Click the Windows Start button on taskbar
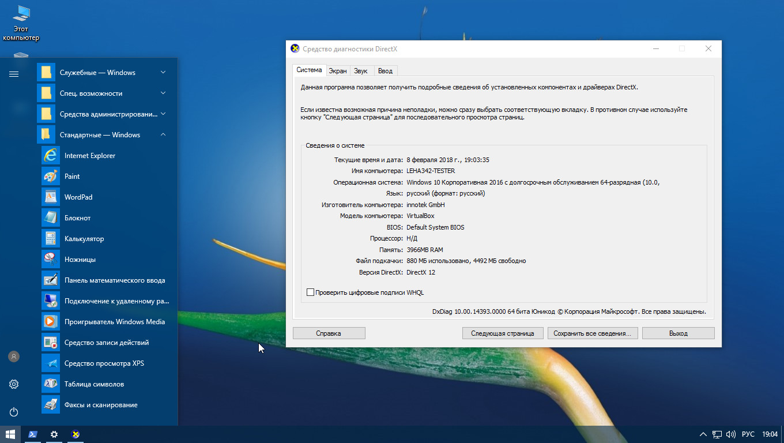Screen dimensions: 784x443 (10, 434)
